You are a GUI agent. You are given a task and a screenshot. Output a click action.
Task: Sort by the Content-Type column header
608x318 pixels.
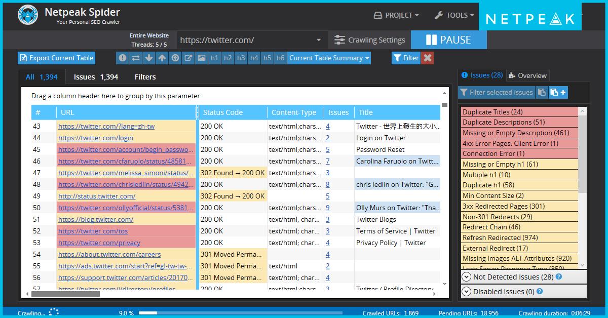pos(295,112)
